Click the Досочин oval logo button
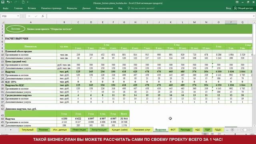 (16, 29)
